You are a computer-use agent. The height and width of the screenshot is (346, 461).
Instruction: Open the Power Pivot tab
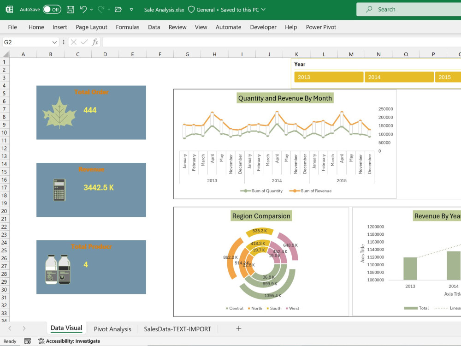coord(321,27)
